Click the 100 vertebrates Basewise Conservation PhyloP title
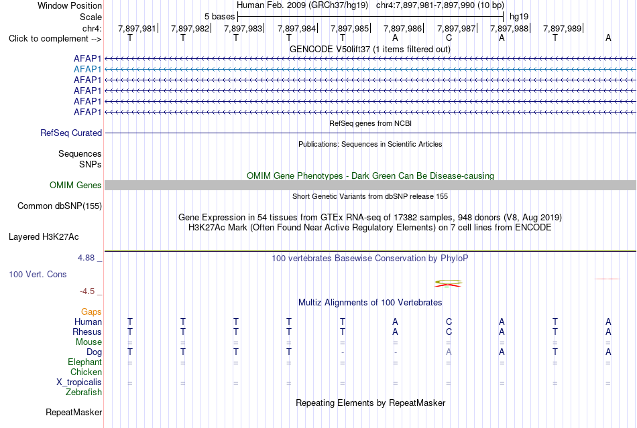This screenshot has height=428, width=637. [x=369, y=258]
